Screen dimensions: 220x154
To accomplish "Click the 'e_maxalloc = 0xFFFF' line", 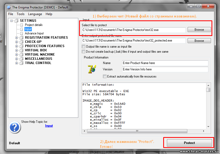I will pos(107,123).
